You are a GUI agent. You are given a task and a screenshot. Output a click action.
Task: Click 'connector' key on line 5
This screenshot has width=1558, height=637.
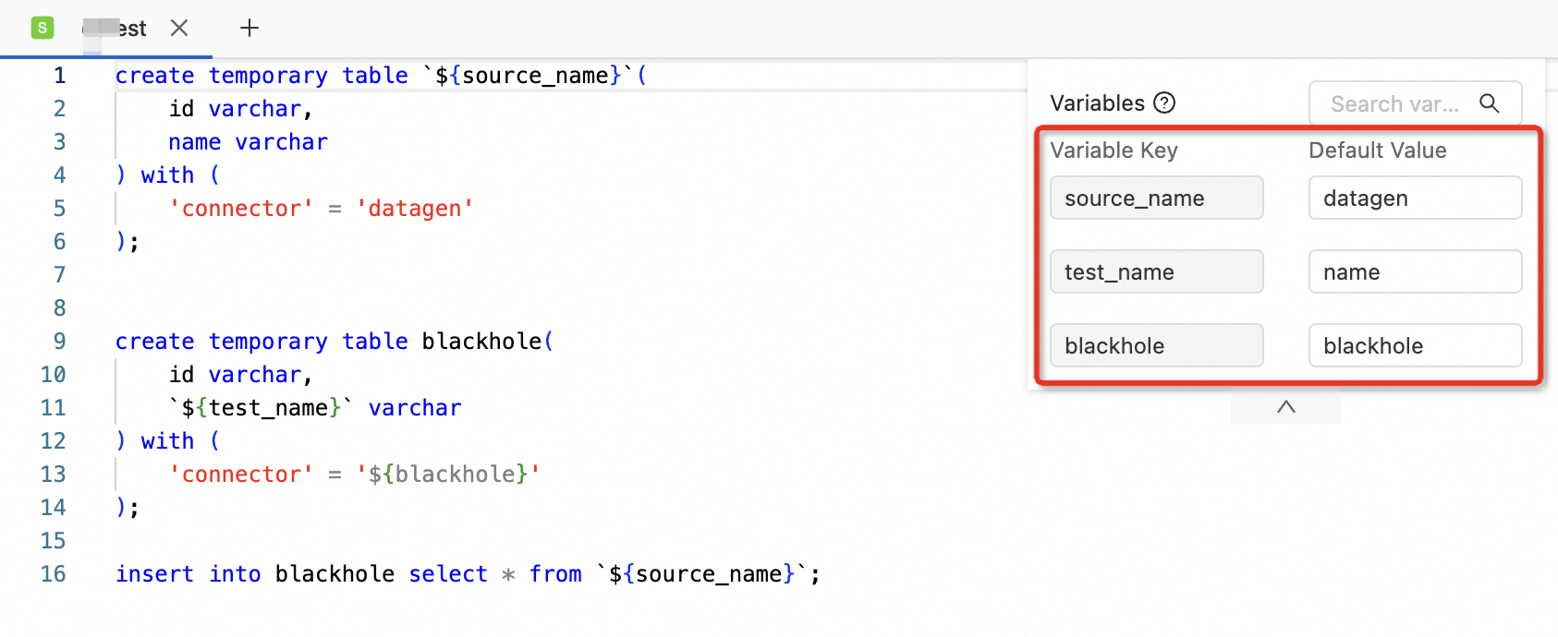click(x=241, y=208)
